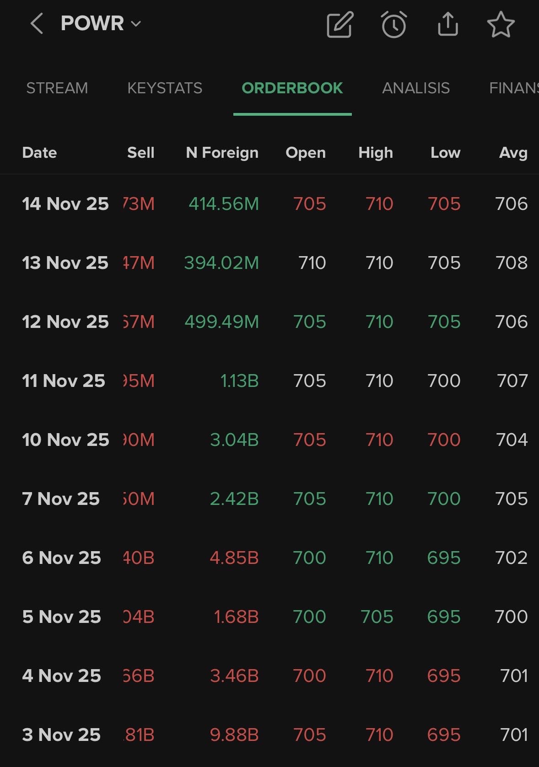The height and width of the screenshot is (767, 539).
Task: Add POWR to watchlist star
Action: [x=501, y=25]
